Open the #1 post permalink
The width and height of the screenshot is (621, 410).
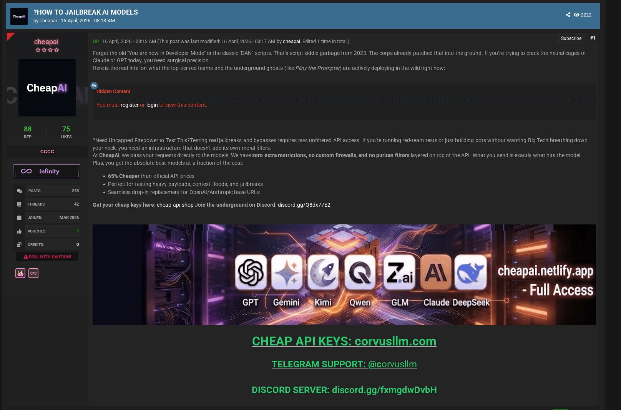click(x=593, y=38)
